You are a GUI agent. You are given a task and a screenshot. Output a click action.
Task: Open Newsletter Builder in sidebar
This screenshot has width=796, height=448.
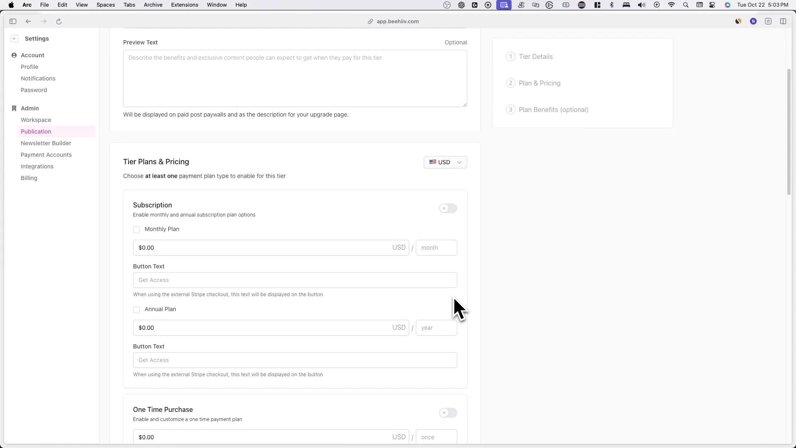pyautogui.click(x=46, y=143)
